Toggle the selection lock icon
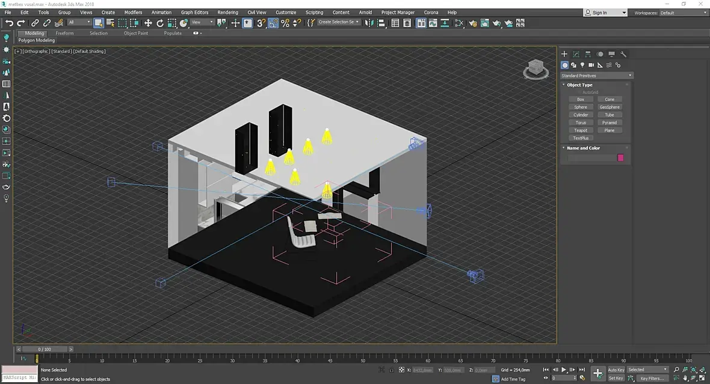Image resolution: width=710 pixels, height=384 pixels. point(392,370)
